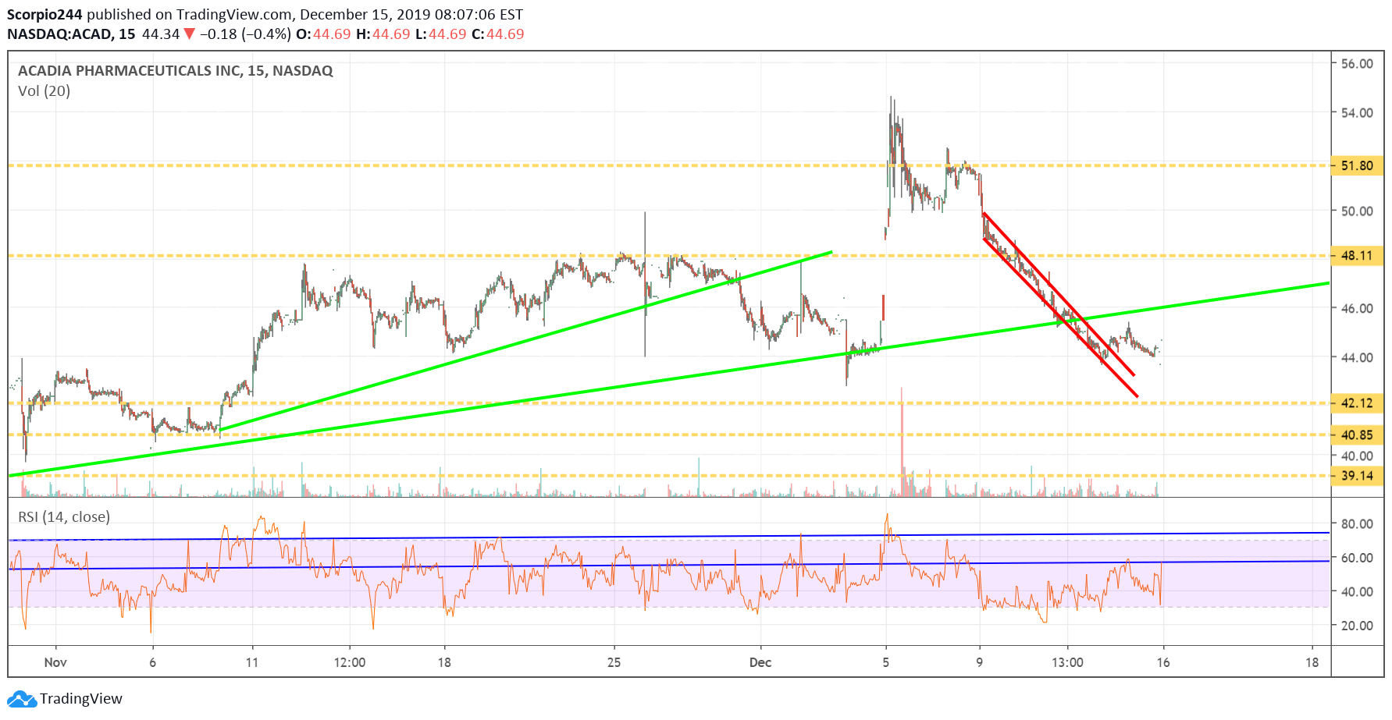Click the 11 date label on time axis

point(251,662)
